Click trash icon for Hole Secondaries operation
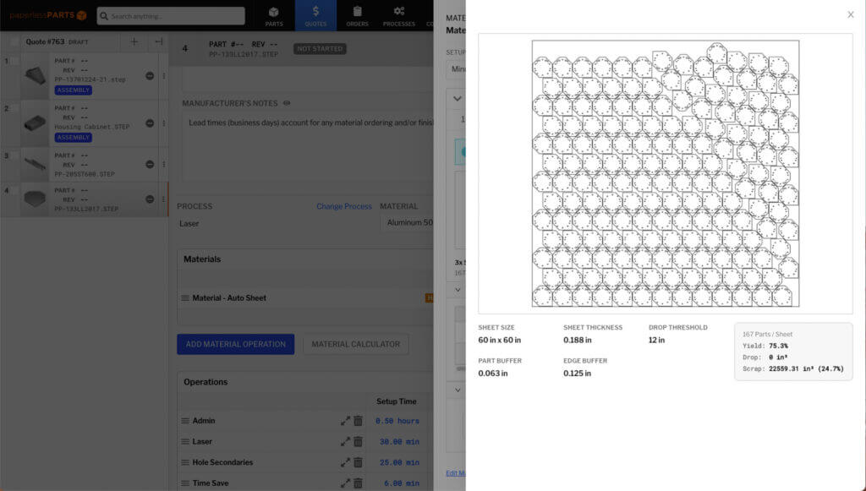866x491 pixels. [x=358, y=462]
